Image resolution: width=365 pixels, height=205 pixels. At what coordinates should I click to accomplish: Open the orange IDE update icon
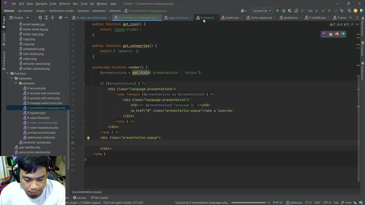(x=355, y=11)
